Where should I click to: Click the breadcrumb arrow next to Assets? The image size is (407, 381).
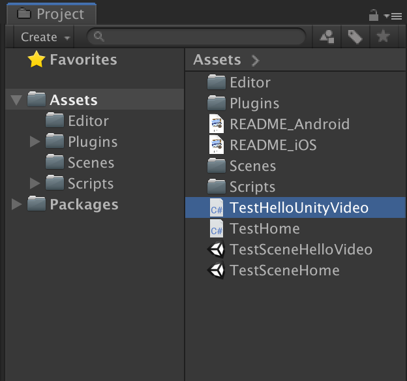pos(256,61)
